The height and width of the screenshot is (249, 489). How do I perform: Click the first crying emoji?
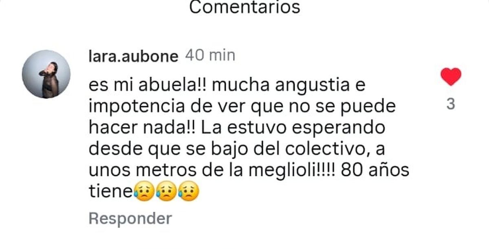click(143, 191)
